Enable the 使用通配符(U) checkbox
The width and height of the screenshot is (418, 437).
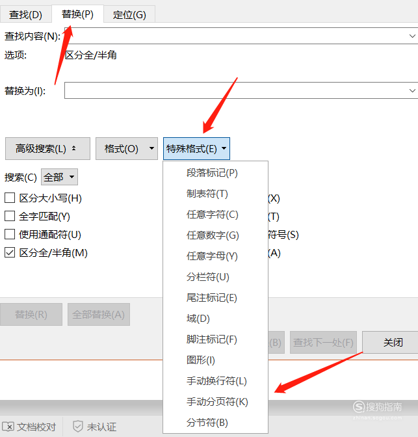tap(10, 234)
